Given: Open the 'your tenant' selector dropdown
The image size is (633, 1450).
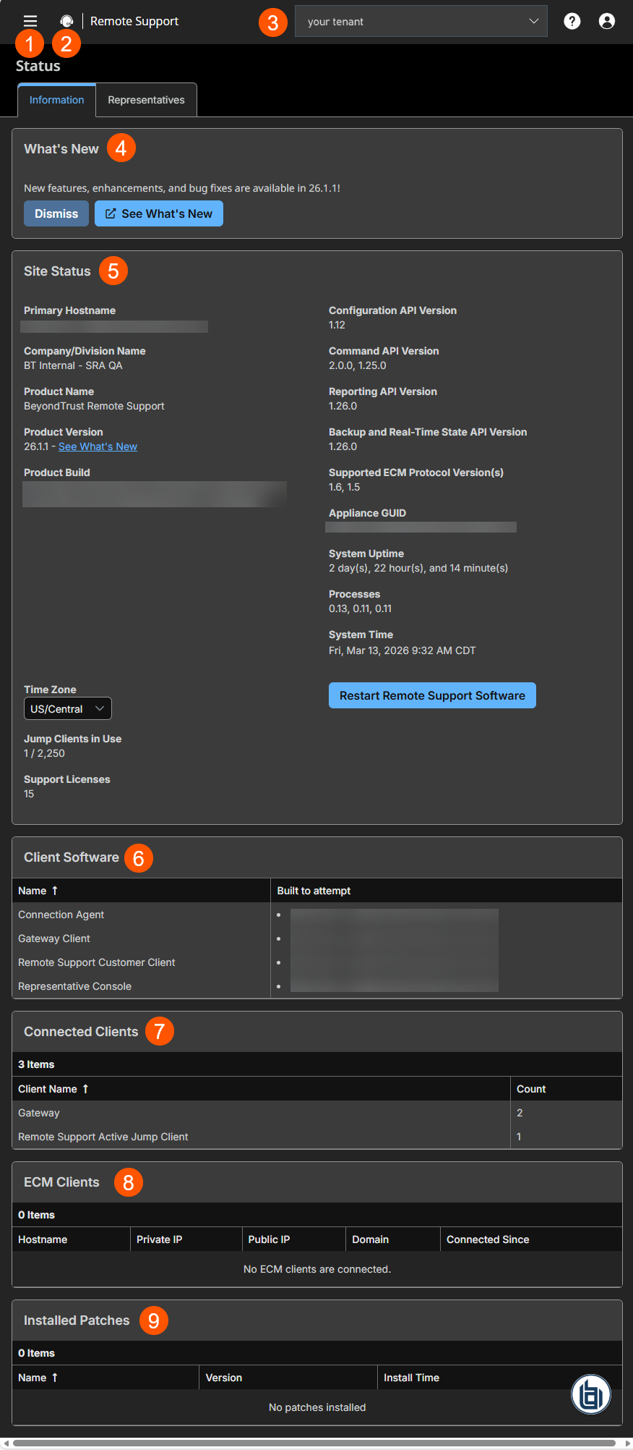Looking at the screenshot, I should (x=421, y=21).
